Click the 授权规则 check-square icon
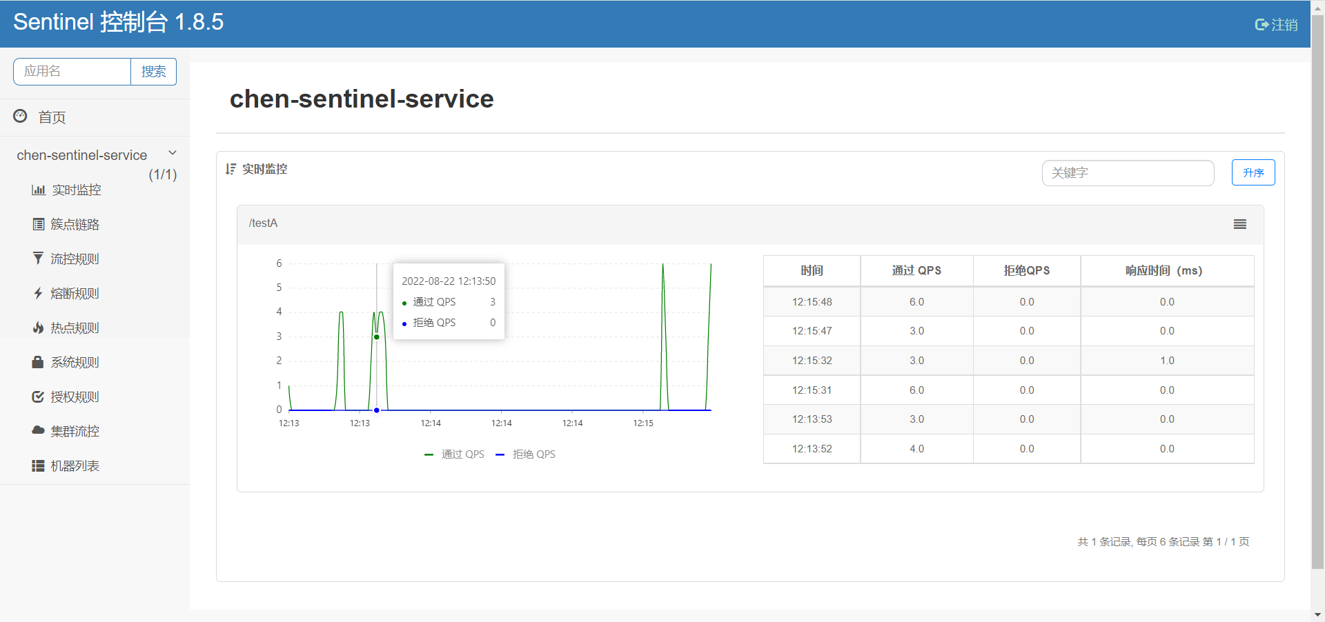The width and height of the screenshot is (1325, 622). pyautogui.click(x=38, y=397)
